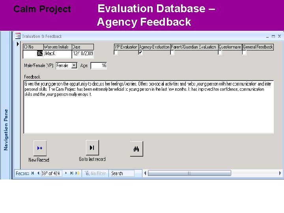The image size is (284, 213).
Task: Click the 'Questionnaire' column label
Action: click(230, 47)
